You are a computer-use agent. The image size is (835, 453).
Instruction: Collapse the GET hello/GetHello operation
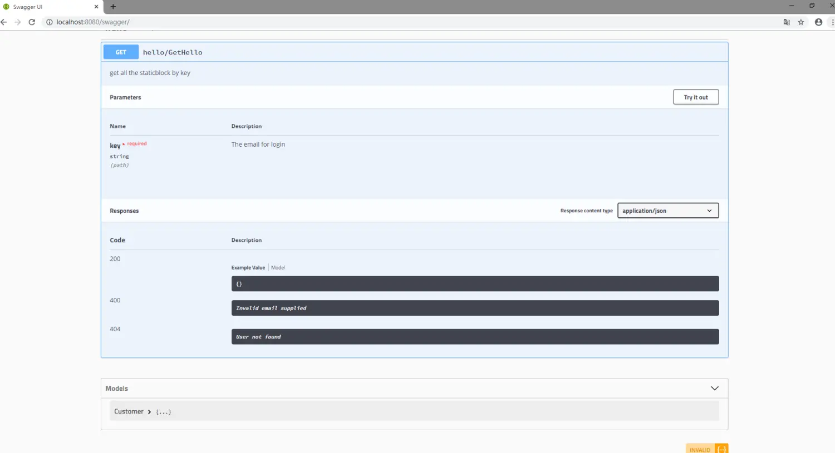[x=415, y=52]
